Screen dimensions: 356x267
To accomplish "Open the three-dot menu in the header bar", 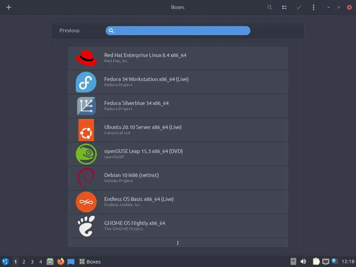I will tap(314, 7).
